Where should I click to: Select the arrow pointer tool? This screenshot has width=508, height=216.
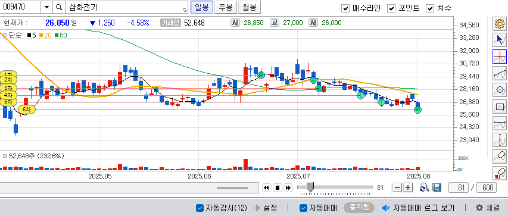pos(499,40)
